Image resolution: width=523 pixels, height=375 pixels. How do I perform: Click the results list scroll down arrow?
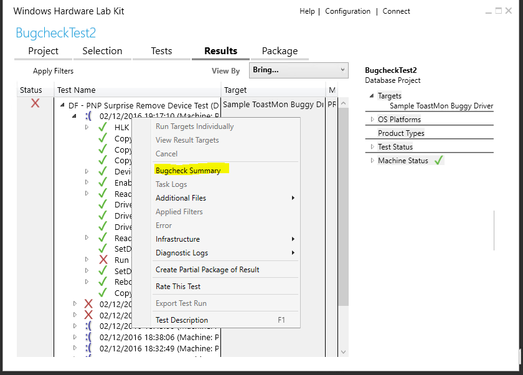(x=344, y=352)
